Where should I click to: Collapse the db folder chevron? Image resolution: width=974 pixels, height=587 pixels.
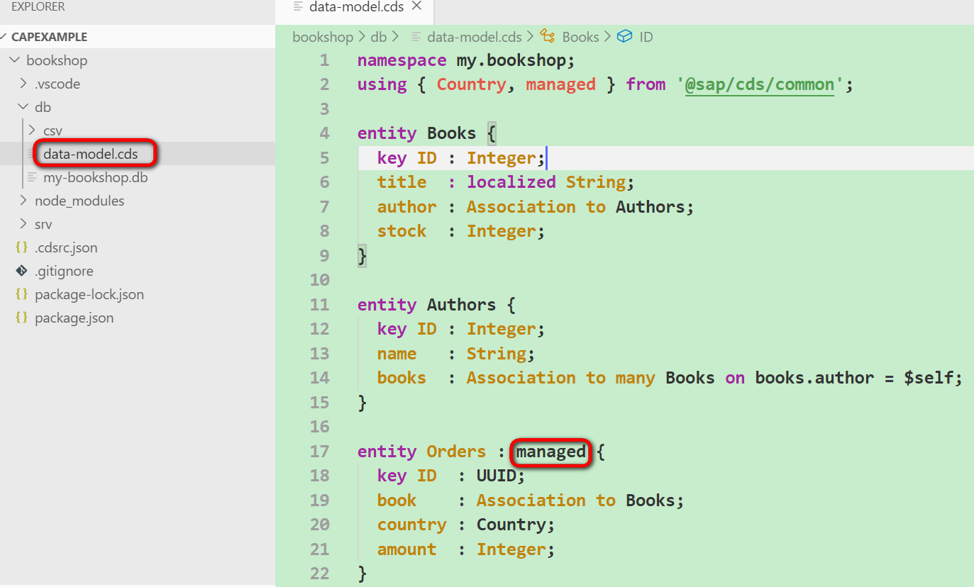(x=23, y=107)
